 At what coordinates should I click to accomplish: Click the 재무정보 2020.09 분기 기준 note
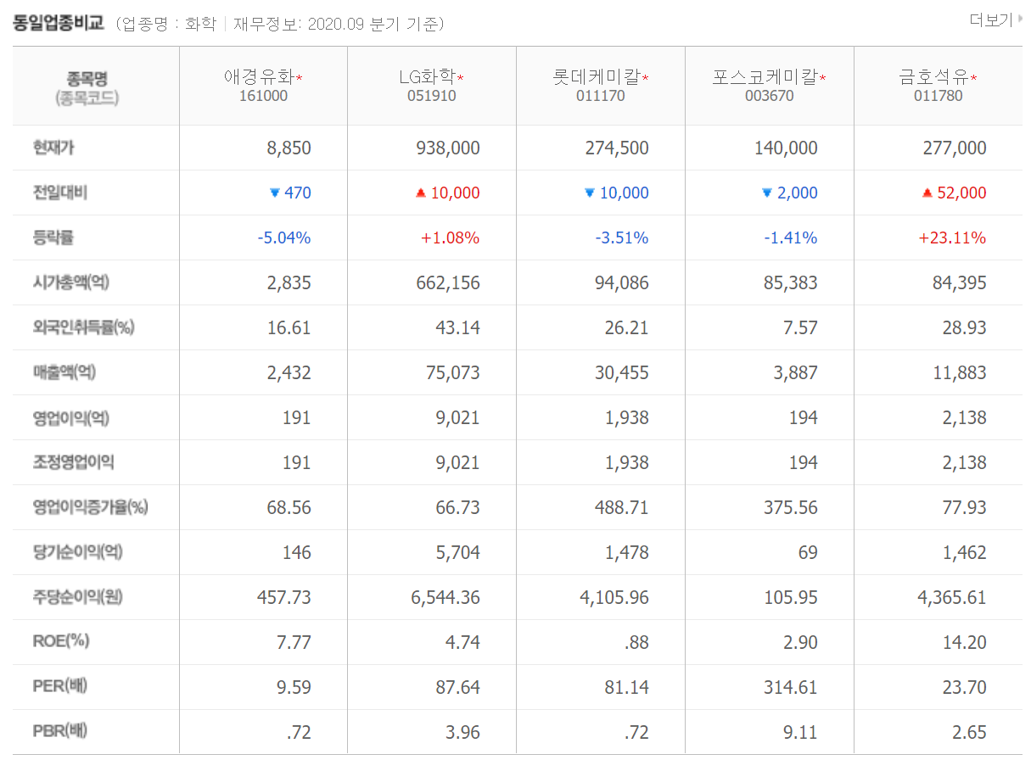339,24
